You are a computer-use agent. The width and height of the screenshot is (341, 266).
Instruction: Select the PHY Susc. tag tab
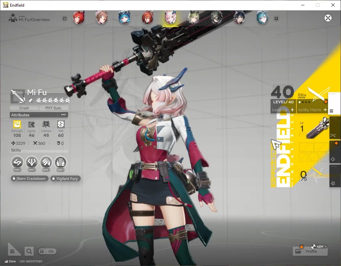click(x=54, y=108)
